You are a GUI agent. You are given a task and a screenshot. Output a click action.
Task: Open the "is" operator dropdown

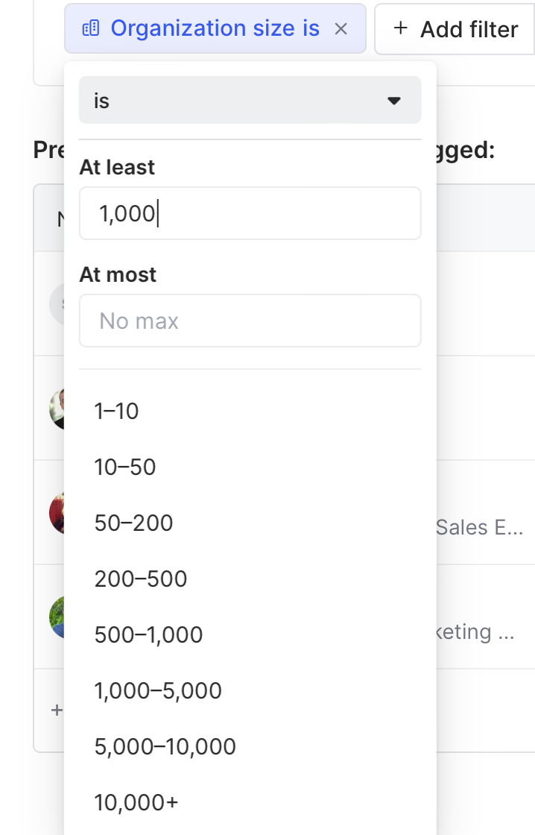click(x=250, y=101)
